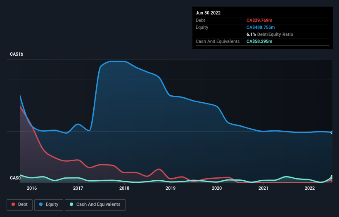Click the CA$488.755m equity value
Screen dimensions: 339x217
point(261,27)
